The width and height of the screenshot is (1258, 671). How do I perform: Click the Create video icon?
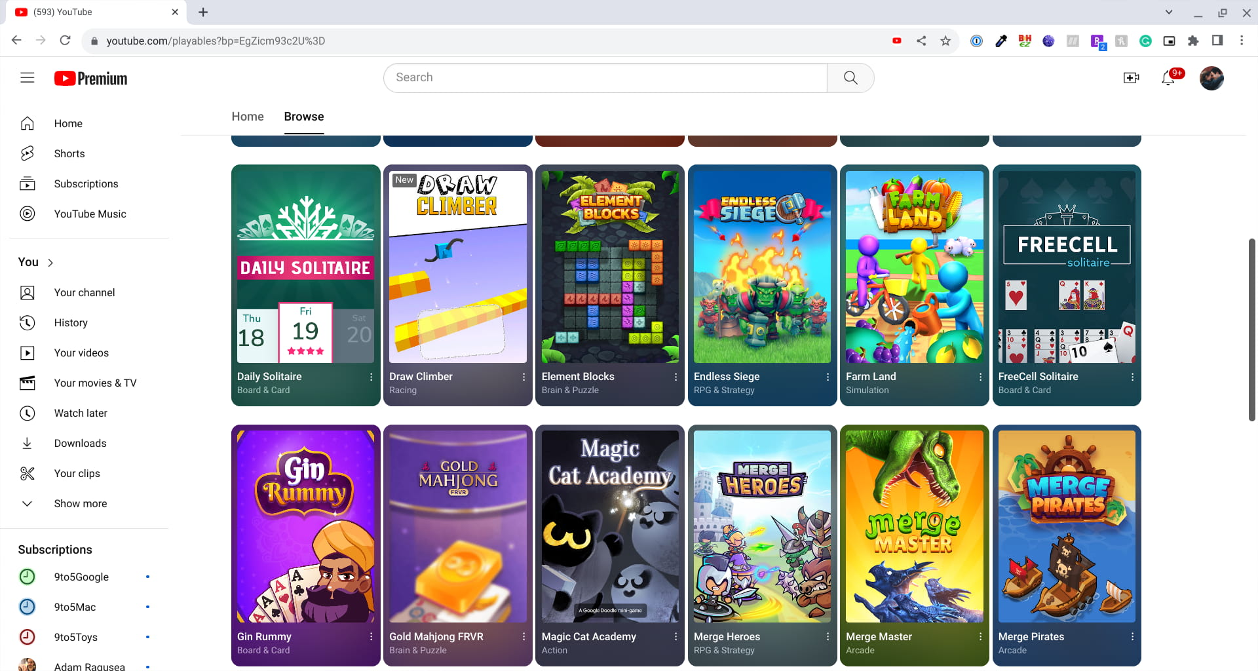pyautogui.click(x=1132, y=77)
